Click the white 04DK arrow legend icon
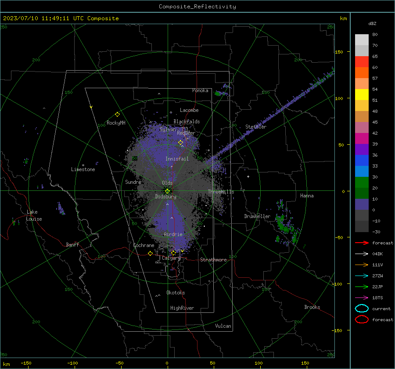 click(362, 254)
